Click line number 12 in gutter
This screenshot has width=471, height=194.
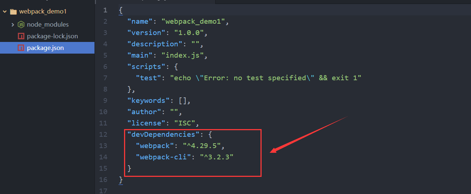click(103, 135)
